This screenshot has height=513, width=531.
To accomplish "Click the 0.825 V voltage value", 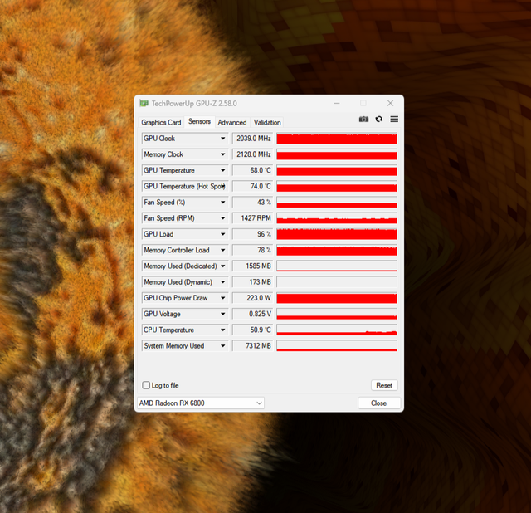I will pos(252,314).
